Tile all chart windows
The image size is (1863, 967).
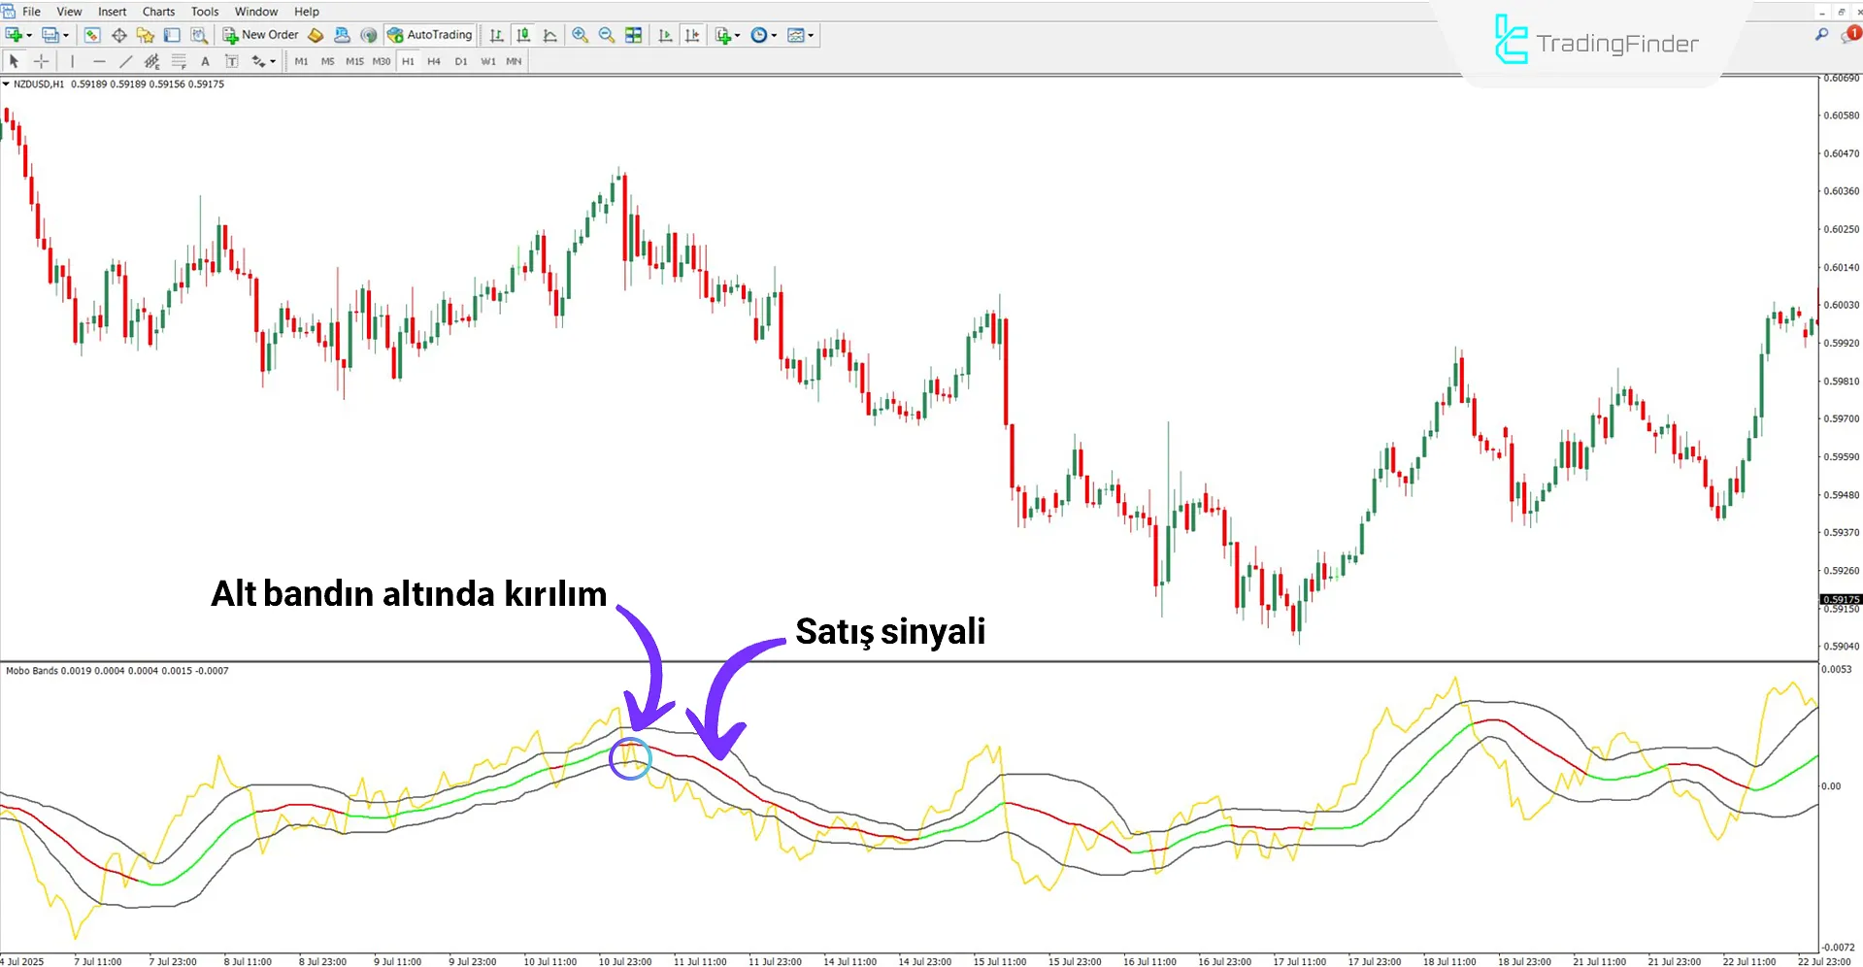click(633, 35)
